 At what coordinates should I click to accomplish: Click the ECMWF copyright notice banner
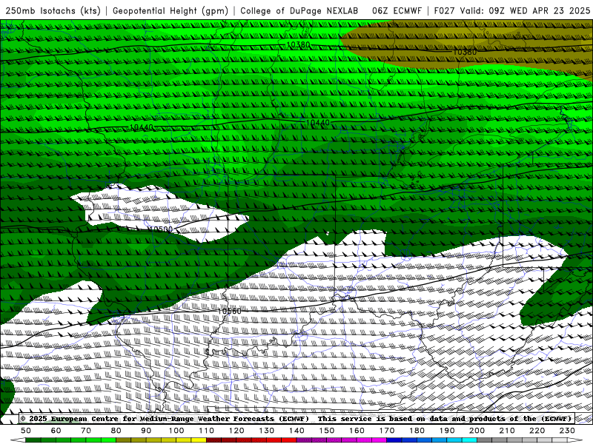(296, 419)
